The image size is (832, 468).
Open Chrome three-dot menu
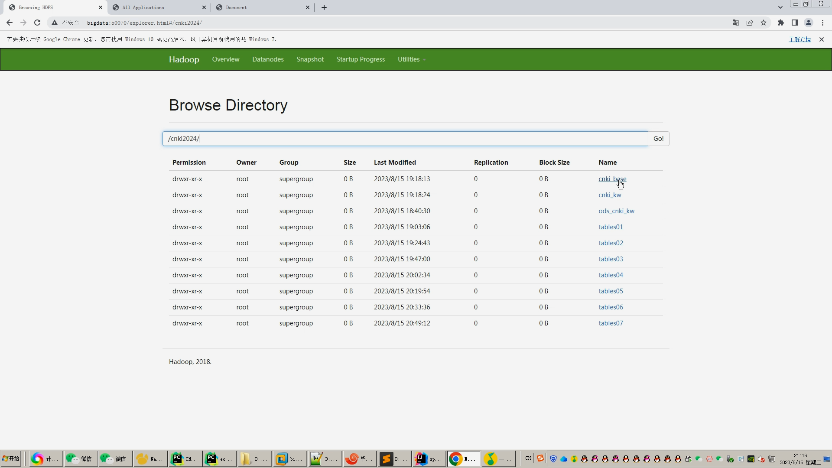[822, 23]
